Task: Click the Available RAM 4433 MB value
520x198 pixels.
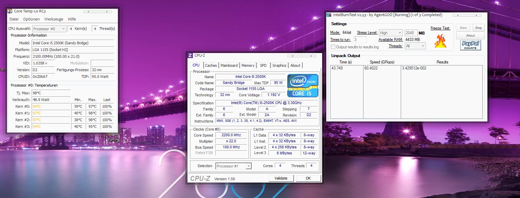Action: pyautogui.click(x=413, y=40)
